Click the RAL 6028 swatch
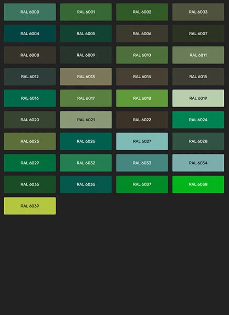Screen dimensions: 229x315 [198, 141]
